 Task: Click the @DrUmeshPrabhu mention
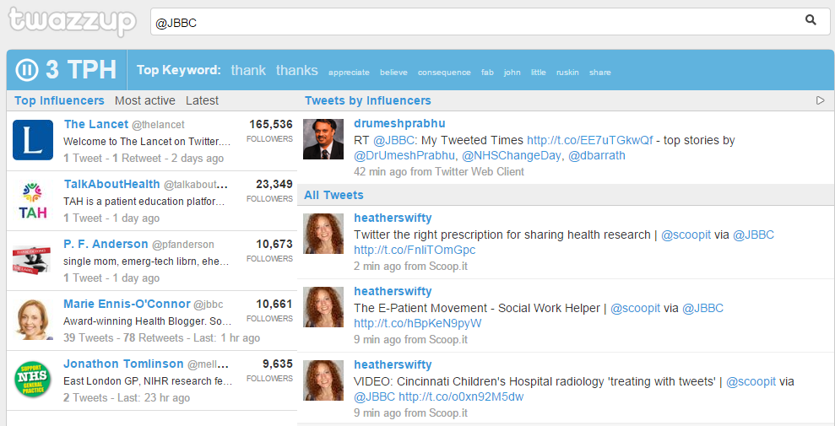(x=404, y=156)
